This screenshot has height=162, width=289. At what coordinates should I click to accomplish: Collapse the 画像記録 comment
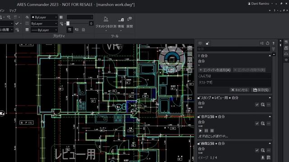[270, 143]
